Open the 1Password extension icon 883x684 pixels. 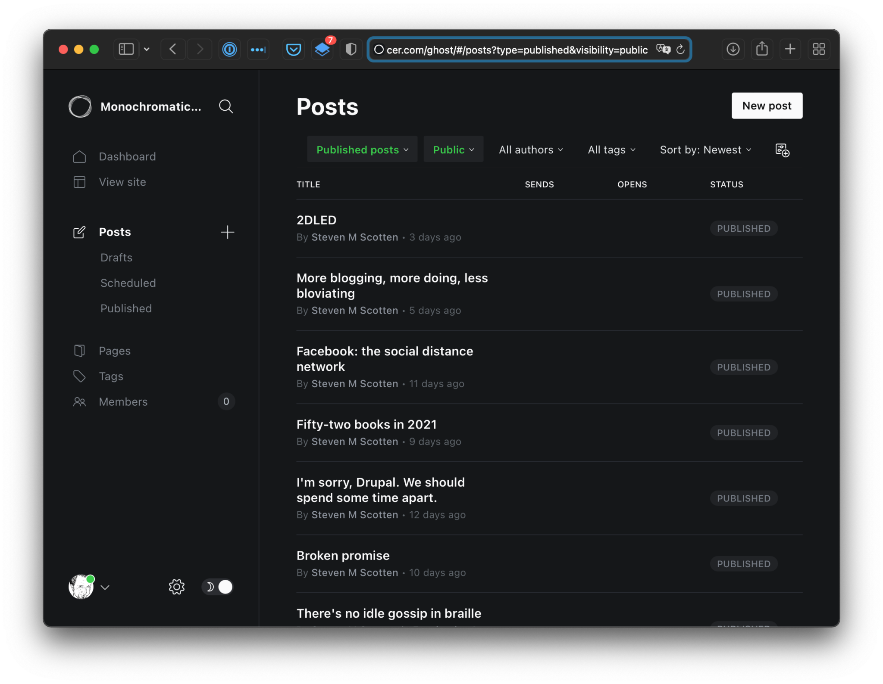tap(229, 49)
